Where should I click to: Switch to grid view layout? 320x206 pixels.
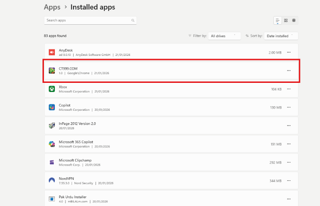coord(286,21)
